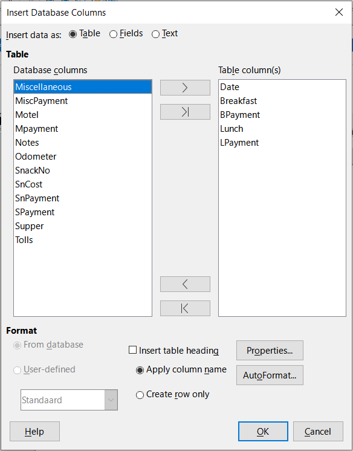Screen dimensions: 353x451
Task: Select Miscellaneous in database columns
Action: coord(83,87)
